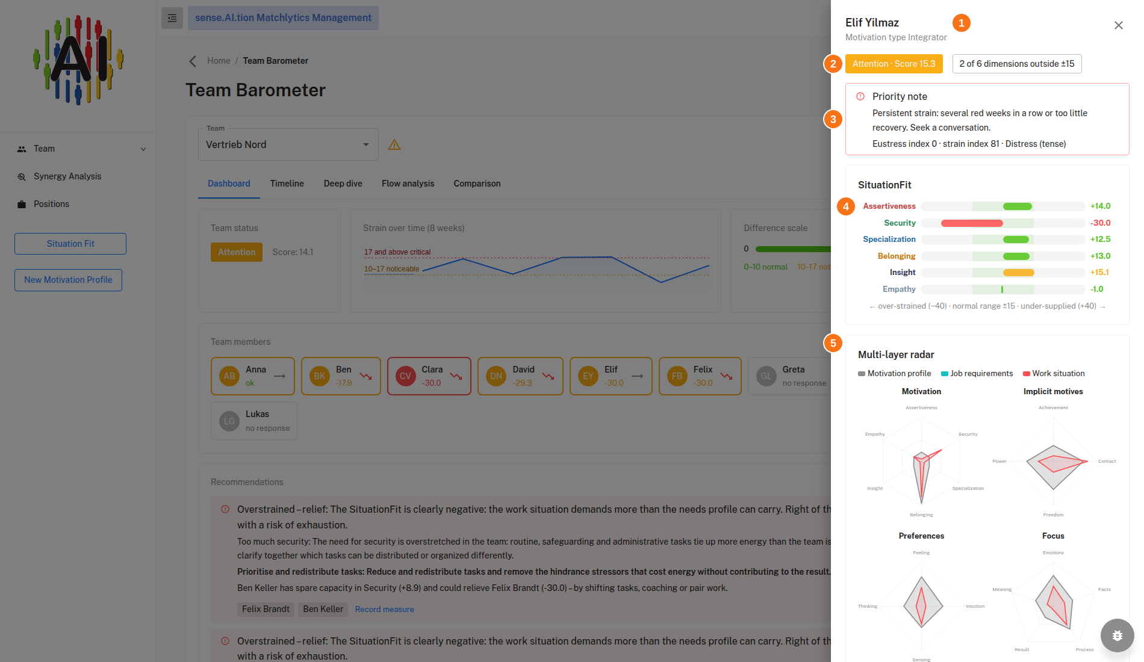Open the bug report floating button
Screen dimensions: 1144x662
[1118, 636]
